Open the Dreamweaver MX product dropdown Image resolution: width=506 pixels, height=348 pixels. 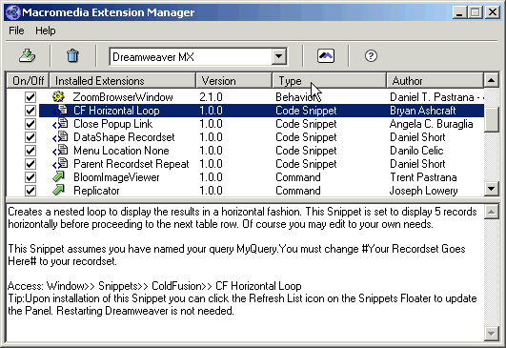(198, 57)
